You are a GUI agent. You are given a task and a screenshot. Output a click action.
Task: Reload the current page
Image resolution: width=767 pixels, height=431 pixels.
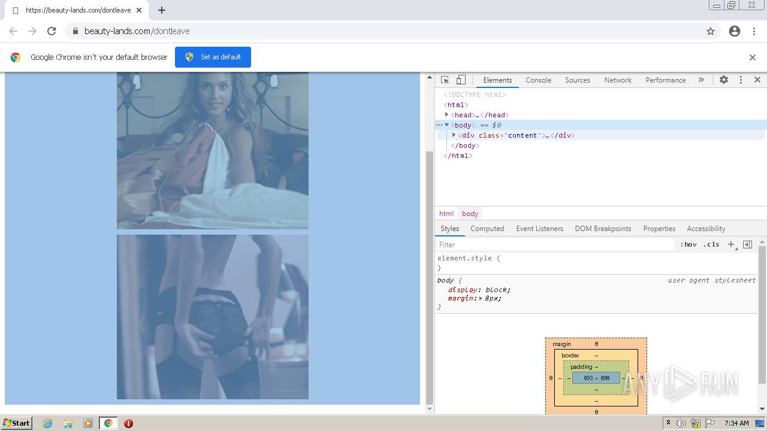click(x=52, y=31)
